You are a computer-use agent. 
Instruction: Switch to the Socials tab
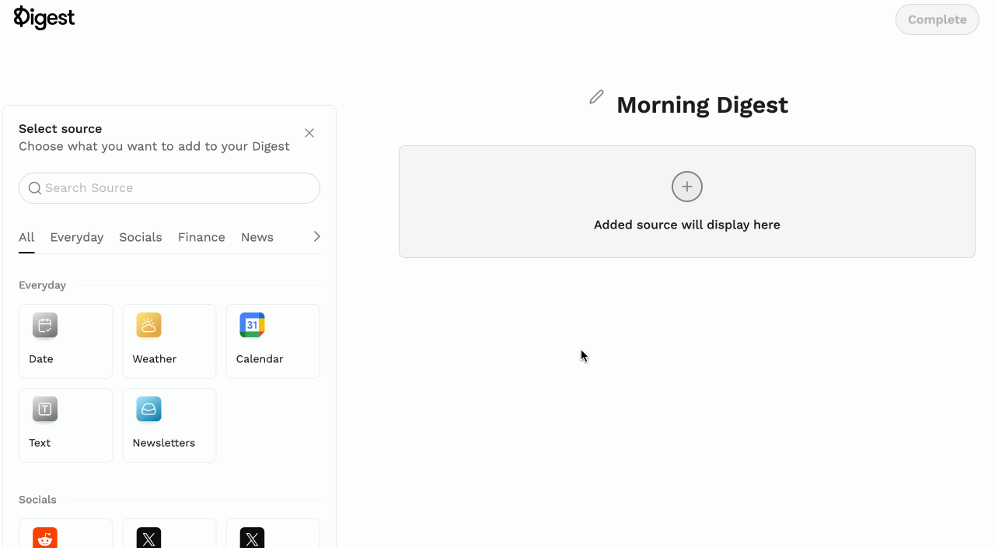[x=140, y=237]
